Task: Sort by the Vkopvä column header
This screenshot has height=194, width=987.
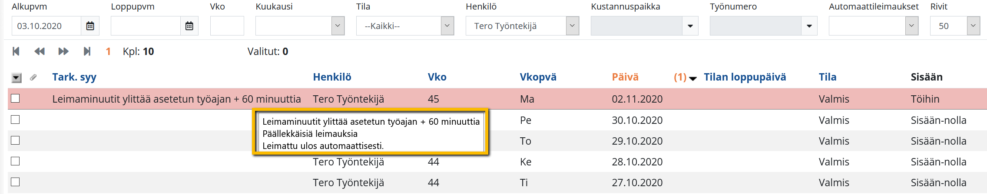Action: tap(538, 77)
